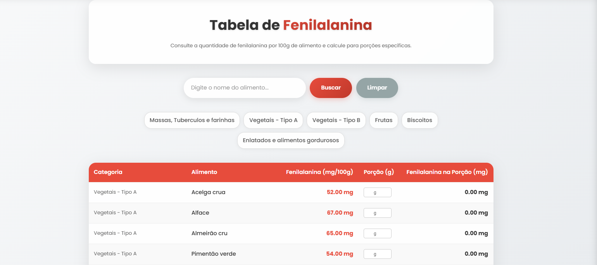The image size is (597, 265).
Task: Click the Tabela de Fenilalanina title
Action: (290, 25)
